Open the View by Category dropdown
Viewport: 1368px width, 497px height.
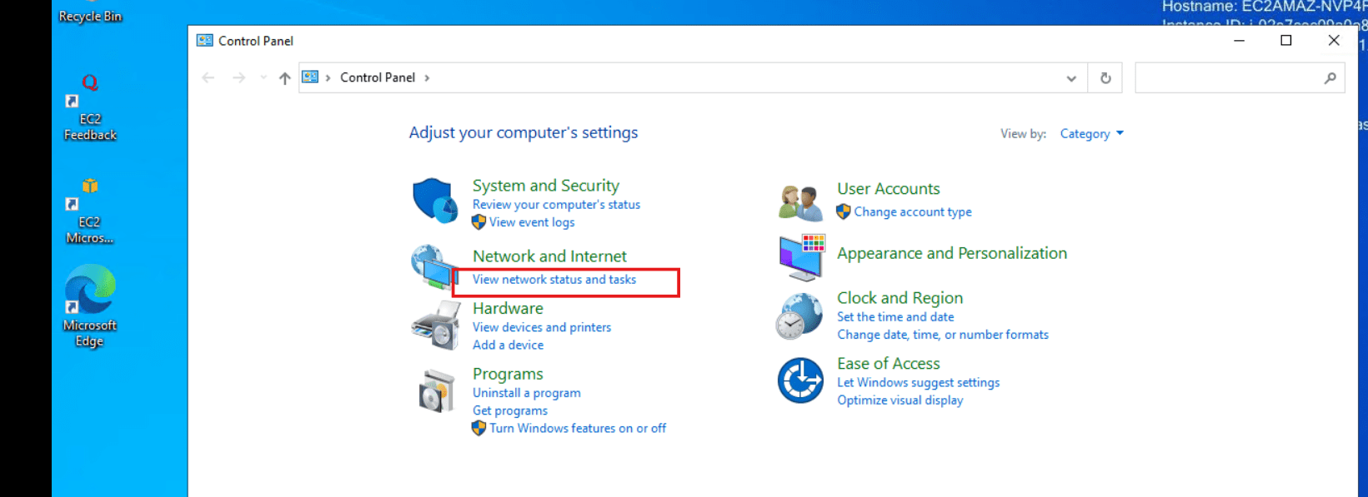pyautogui.click(x=1091, y=134)
